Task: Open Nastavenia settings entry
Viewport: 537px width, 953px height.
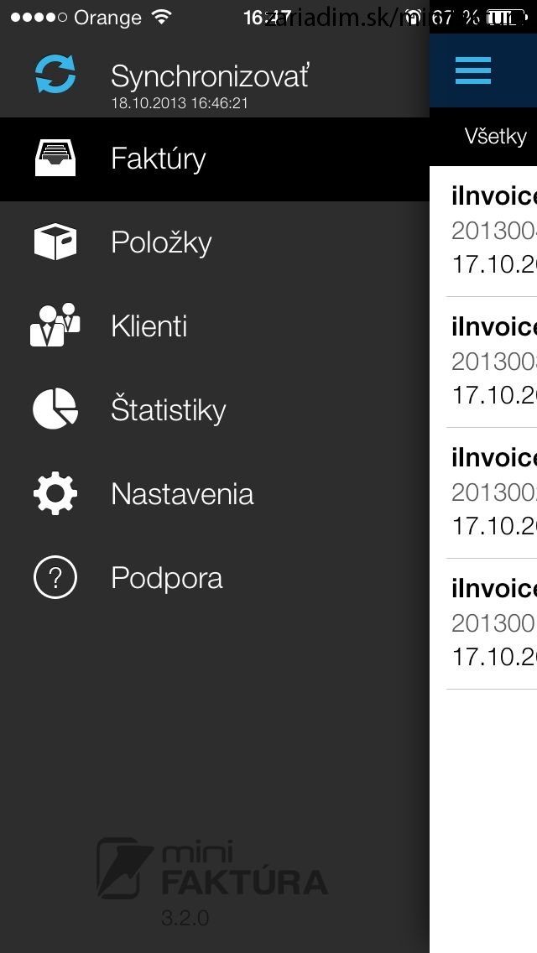Action: [x=215, y=493]
